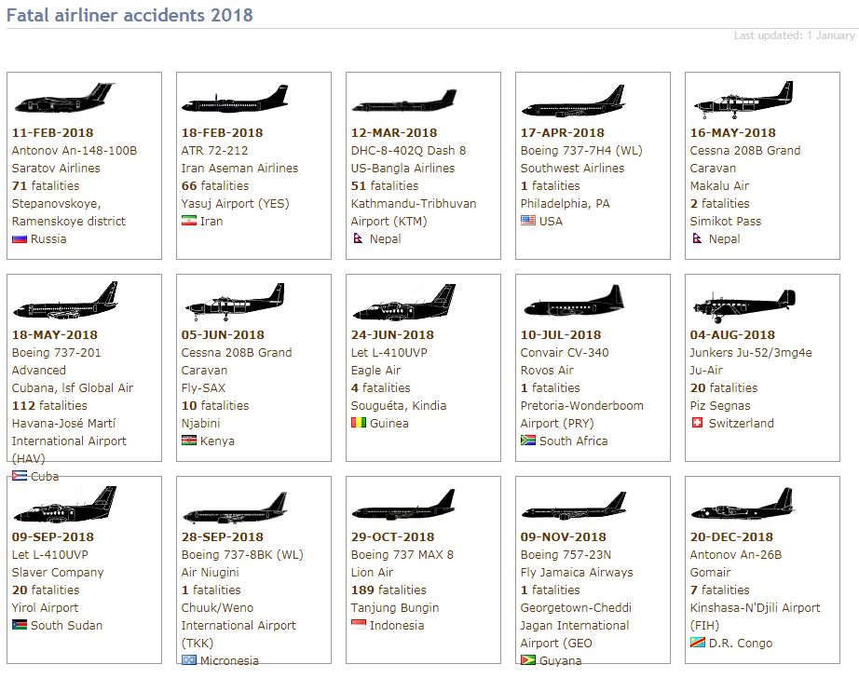This screenshot has height=678, width=859.
Task: Click the 'Fly Jamaica Airways' operator text
Action: [577, 573]
